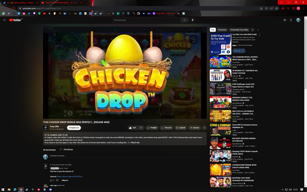Bookmark this page with the star icon
This screenshot has height=192, width=307.
(x=277, y=8)
